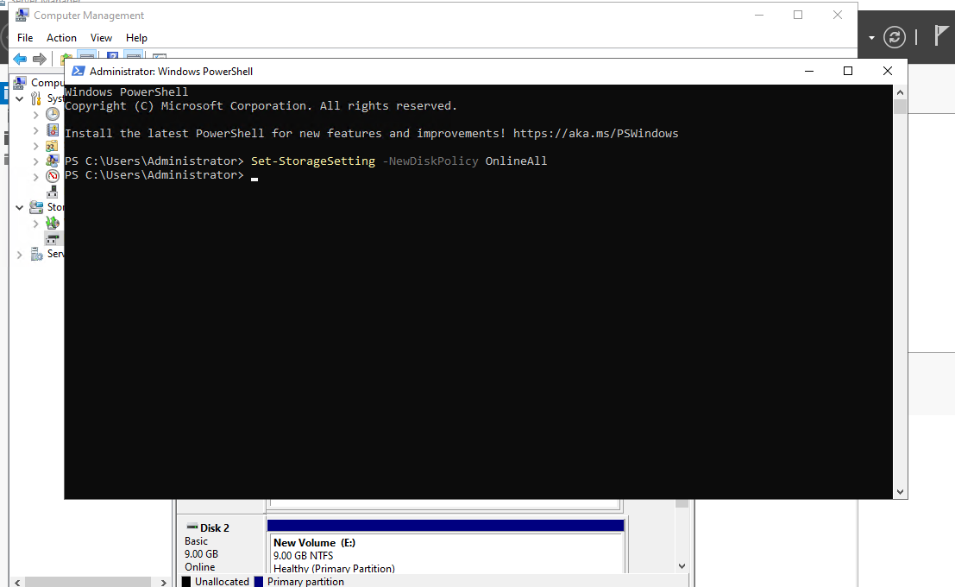This screenshot has height=587, width=955.
Task: Select the Windows Server Backup icon
Action: pyautogui.click(x=53, y=223)
